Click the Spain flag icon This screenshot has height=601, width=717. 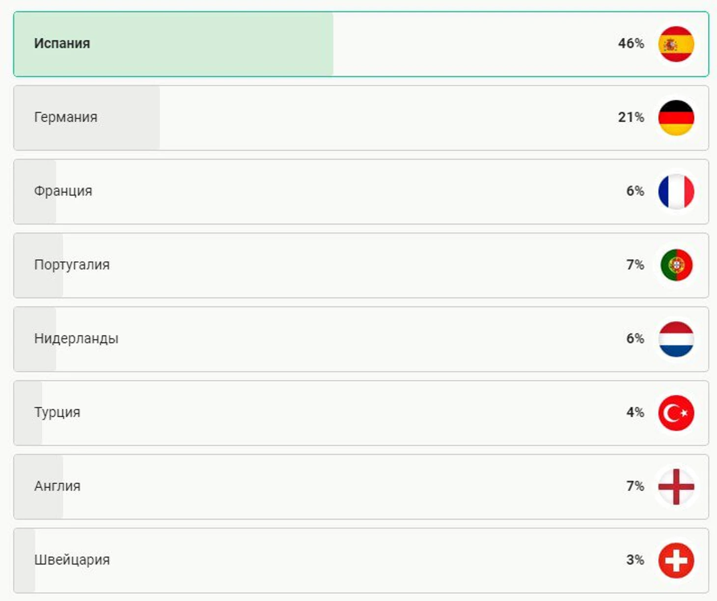click(676, 44)
